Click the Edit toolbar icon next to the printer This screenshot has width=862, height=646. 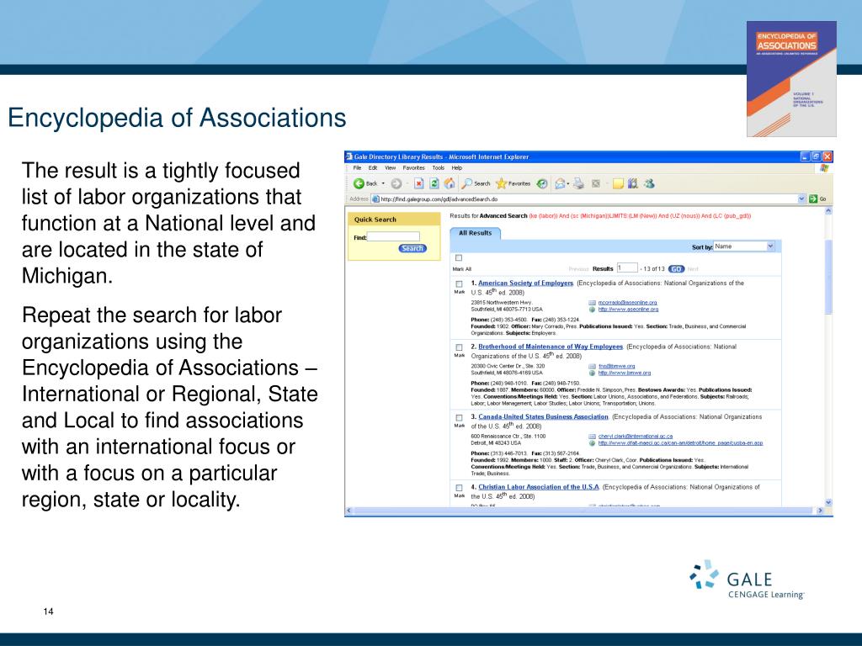(595, 183)
